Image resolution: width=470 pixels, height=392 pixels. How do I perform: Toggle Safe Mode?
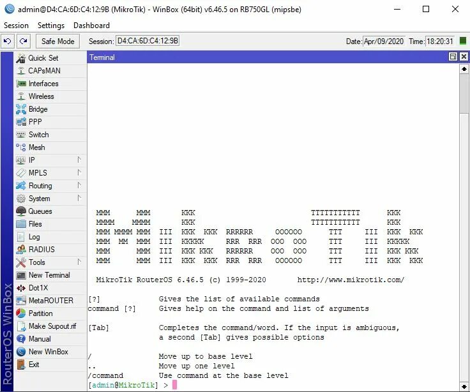(x=57, y=41)
